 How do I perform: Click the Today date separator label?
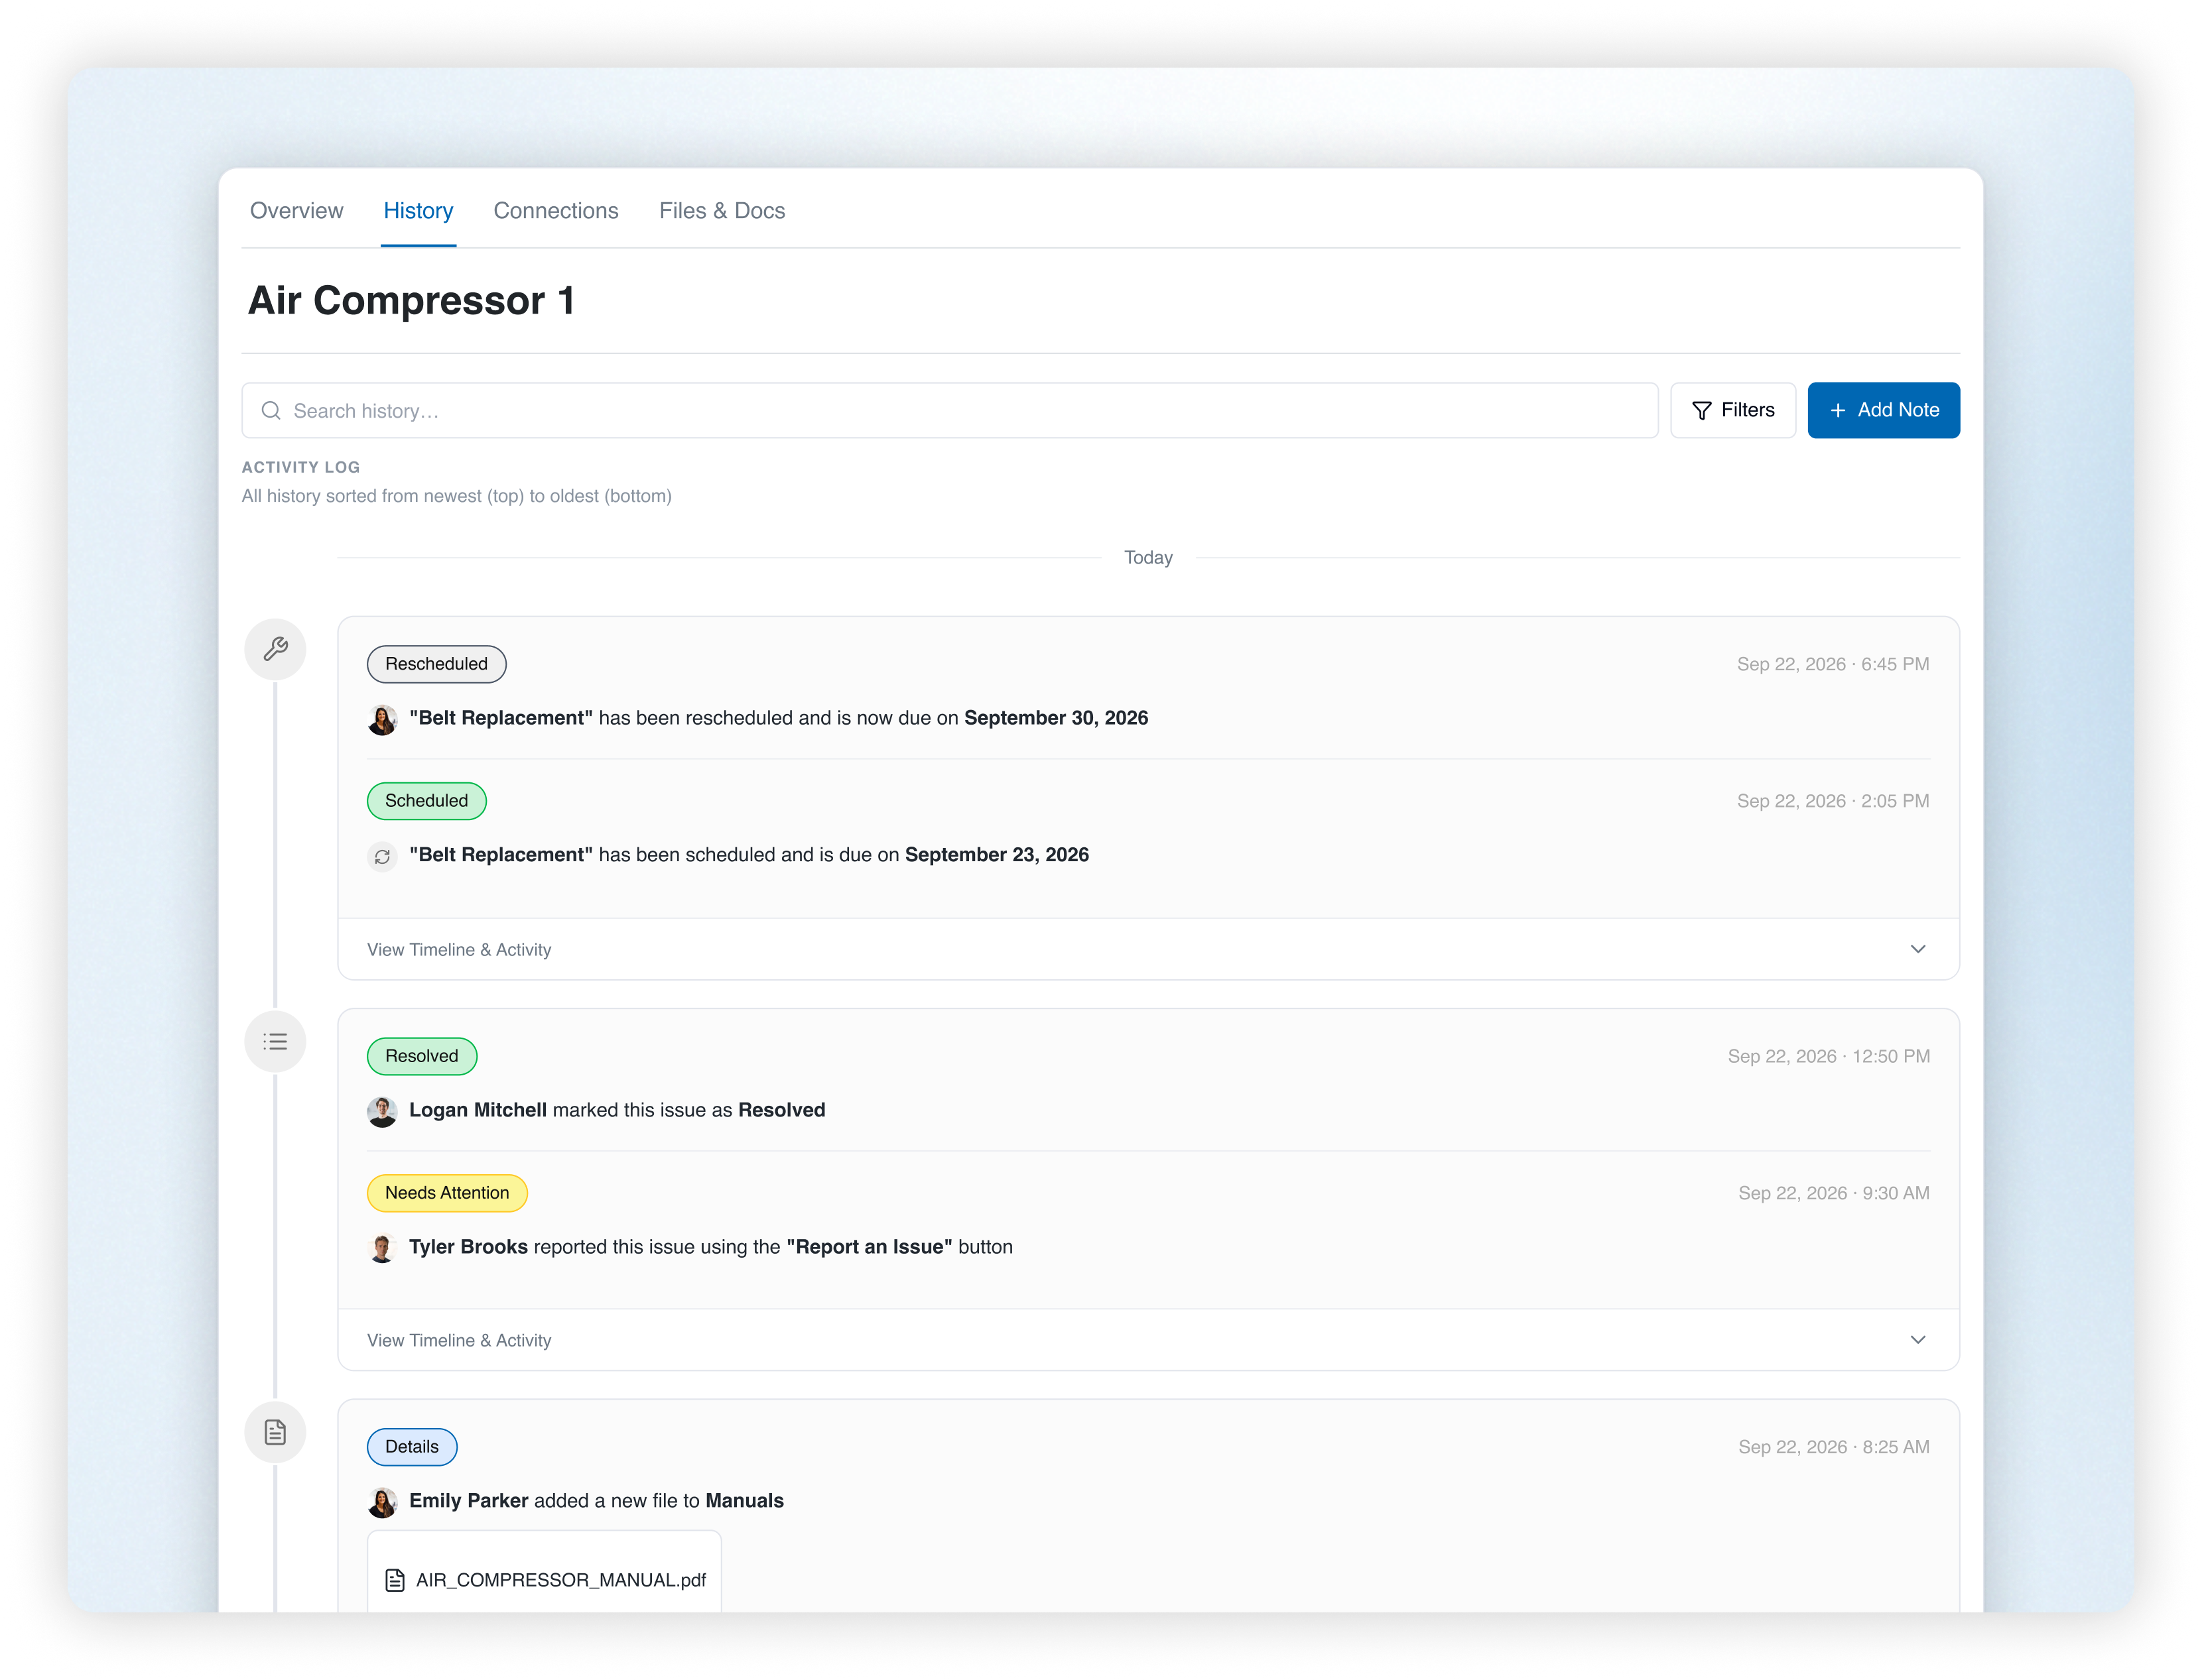[1149, 558]
